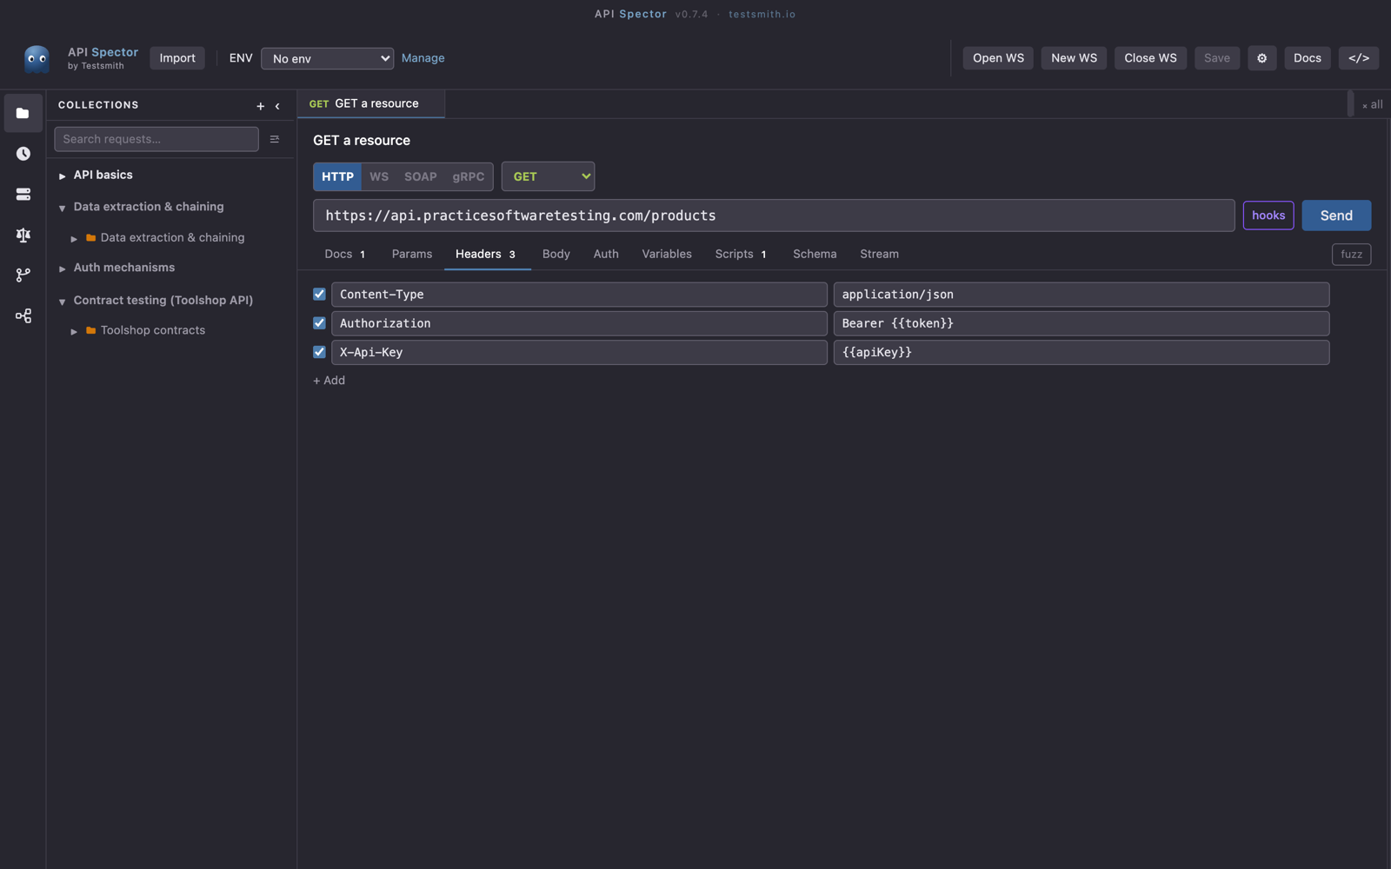Open settings via gear icon
Viewport: 1391px width, 869px height.
(1261, 58)
